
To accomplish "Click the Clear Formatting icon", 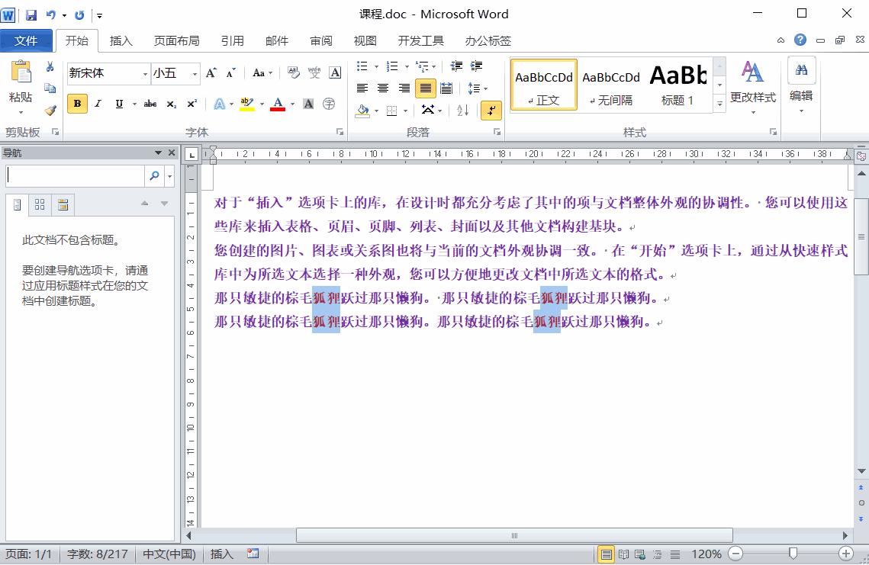I will (291, 72).
